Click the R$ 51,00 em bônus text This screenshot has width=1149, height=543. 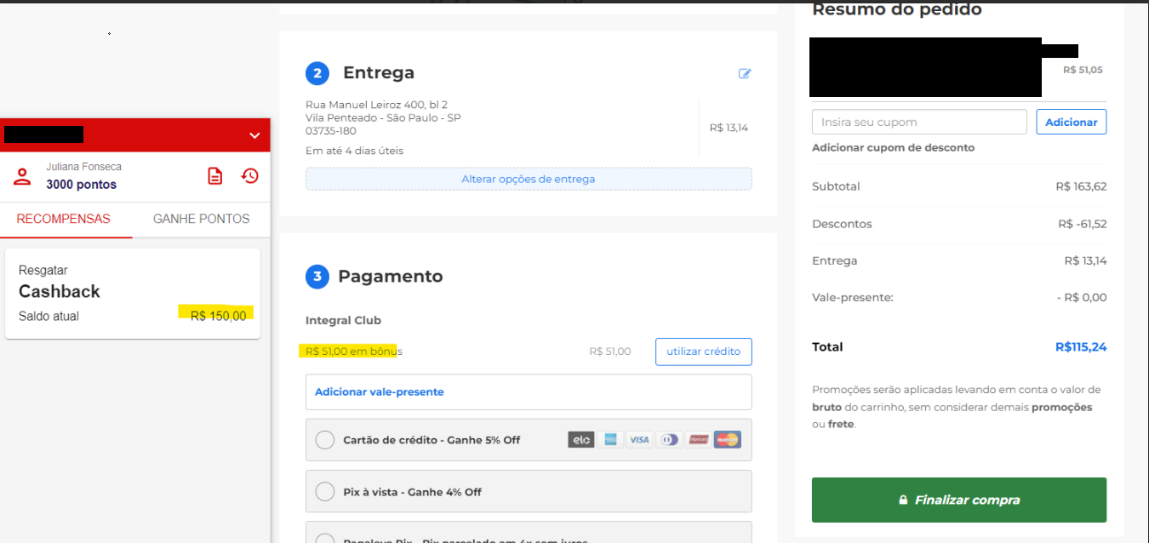tap(354, 351)
